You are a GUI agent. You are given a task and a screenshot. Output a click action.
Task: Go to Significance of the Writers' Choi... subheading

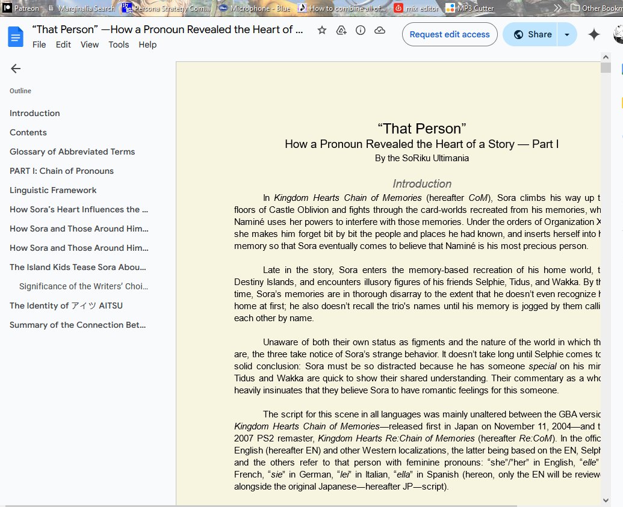(x=84, y=286)
